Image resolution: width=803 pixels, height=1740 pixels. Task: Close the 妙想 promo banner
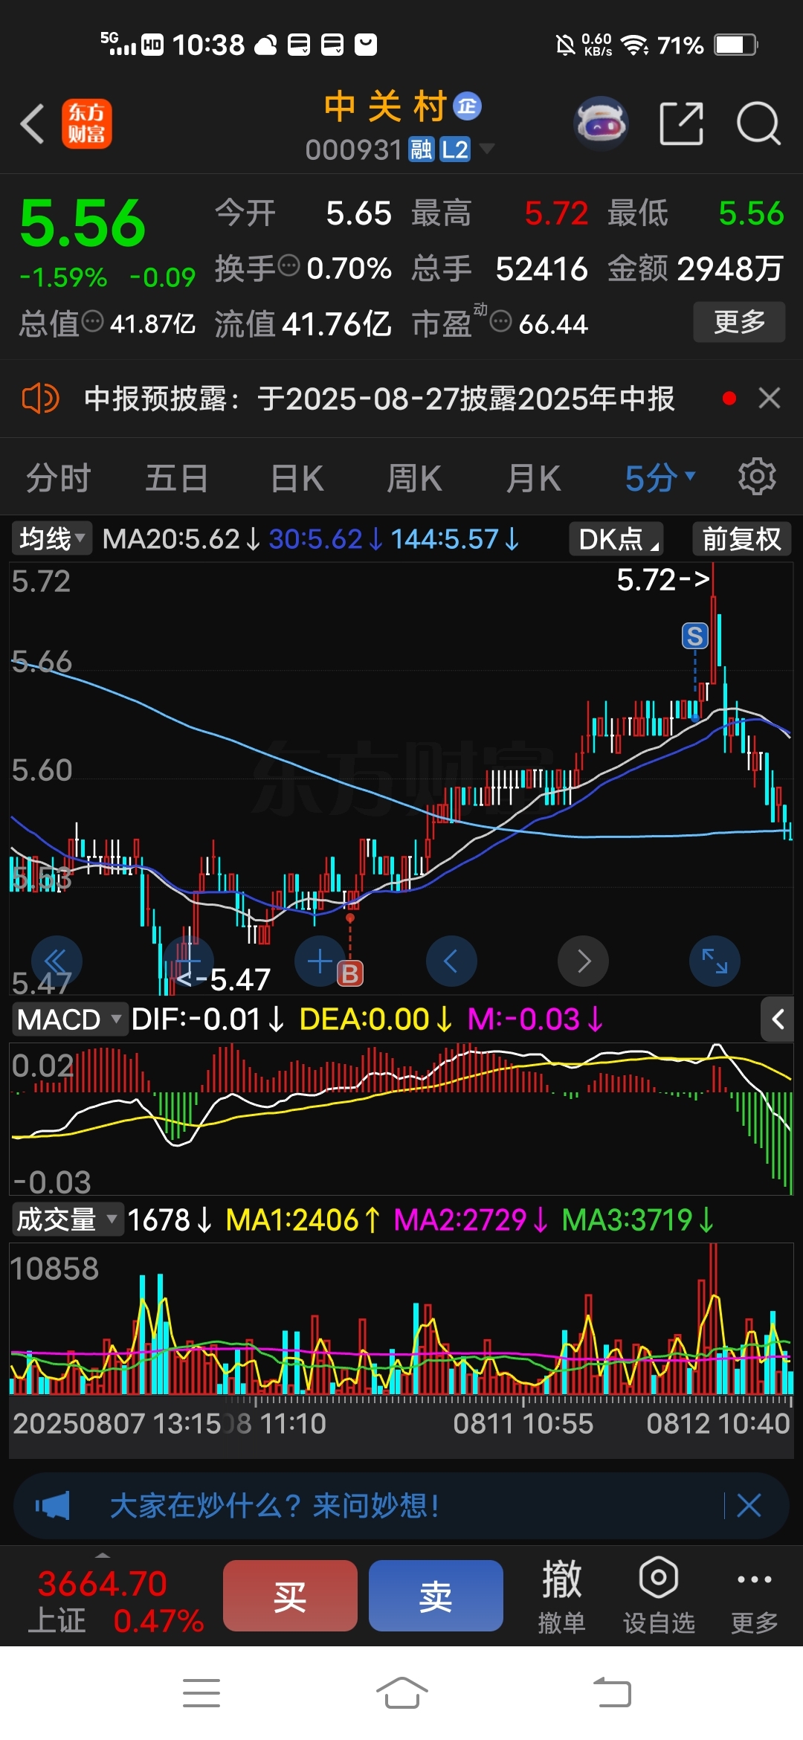point(749,1506)
